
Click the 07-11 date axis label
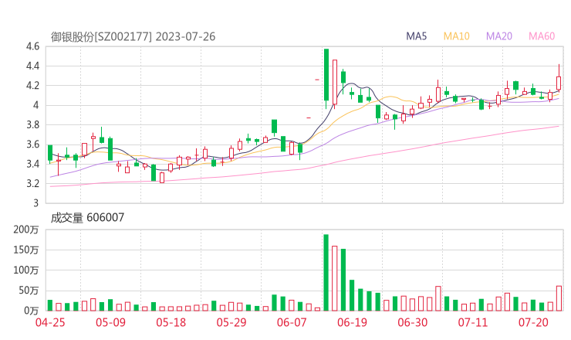(473, 322)
